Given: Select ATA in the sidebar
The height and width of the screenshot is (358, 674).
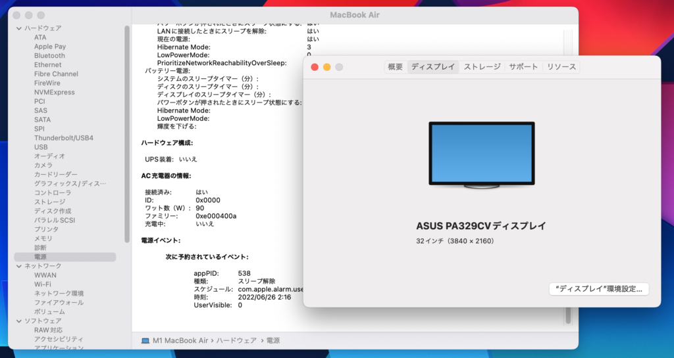Looking at the screenshot, I should pyautogui.click(x=40, y=37).
